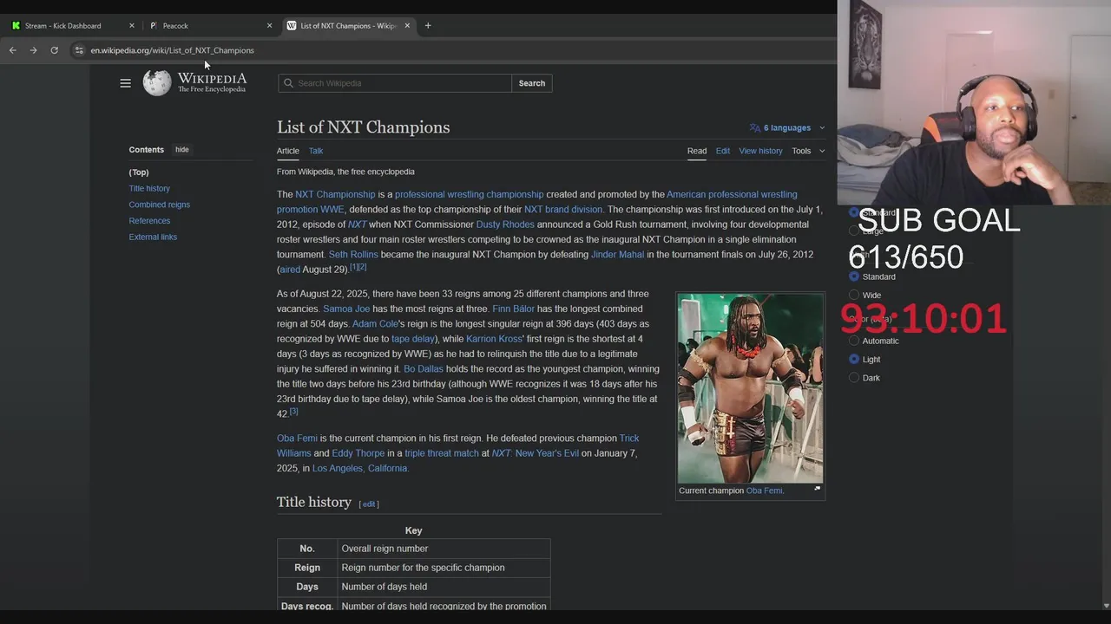The image size is (1111, 624).
Task: Click the Search button
Action: [x=532, y=83]
